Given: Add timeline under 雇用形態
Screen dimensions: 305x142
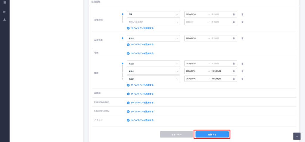Looking at the screenshot, I should 140,44.
